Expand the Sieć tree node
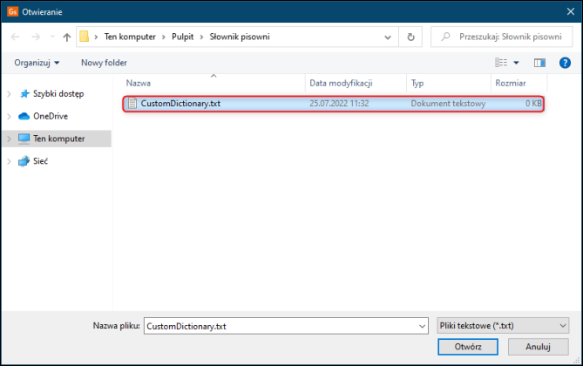Viewport: 583px width, 366px height. coord(9,161)
